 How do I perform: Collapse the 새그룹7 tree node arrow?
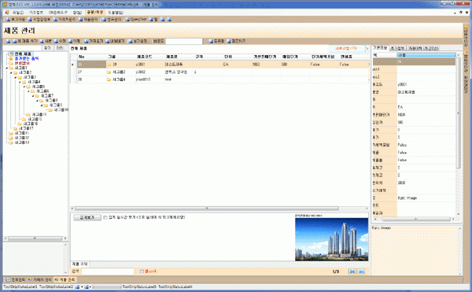tap(33, 96)
